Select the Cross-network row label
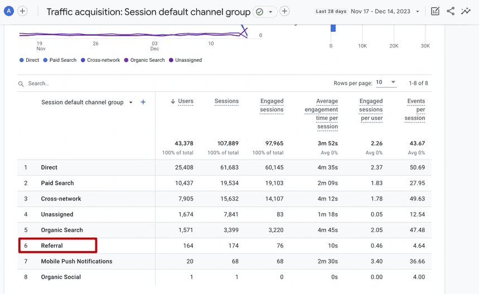479x294 pixels. (61, 199)
